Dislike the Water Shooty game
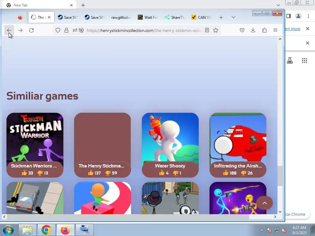315x236 pixels. pos(176,173)
